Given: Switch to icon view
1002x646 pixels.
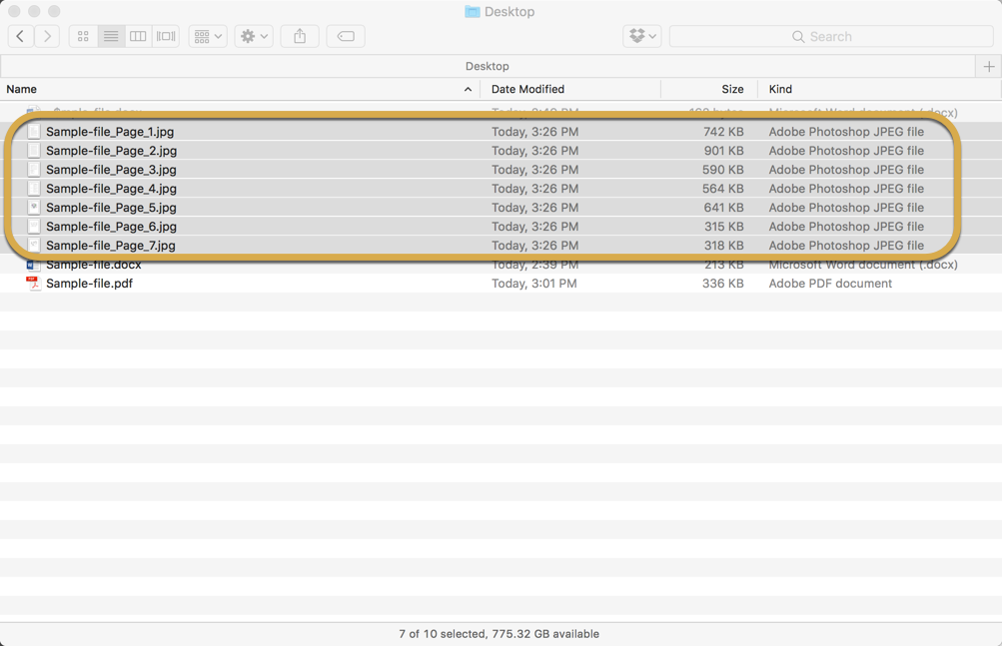Looking at the screenshot, I should pyautogui.click(x=83, y=36).
